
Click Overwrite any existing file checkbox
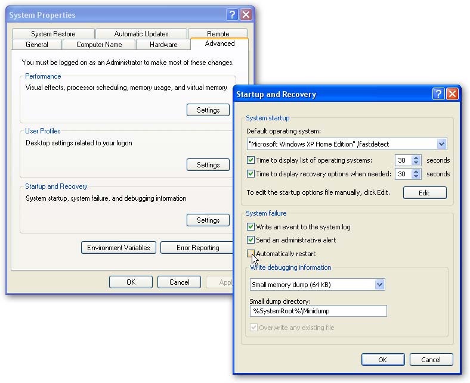point(253,327)
